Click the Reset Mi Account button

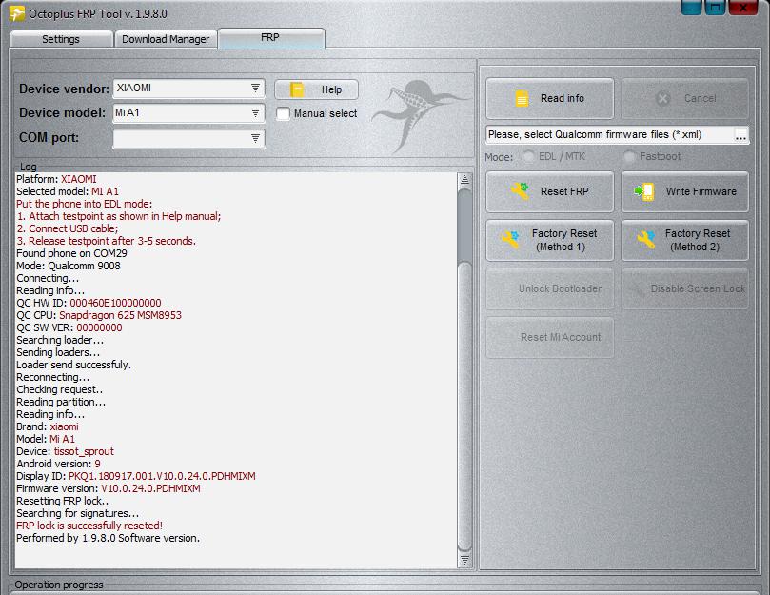(549, 337)
